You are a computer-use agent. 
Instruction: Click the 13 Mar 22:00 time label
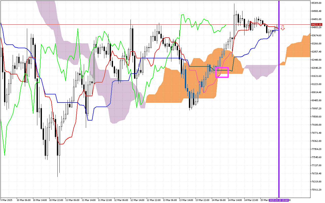tap(202, 200)
